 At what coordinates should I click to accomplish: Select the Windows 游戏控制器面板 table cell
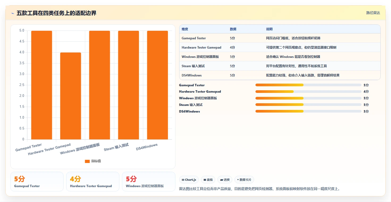[200, 57]
